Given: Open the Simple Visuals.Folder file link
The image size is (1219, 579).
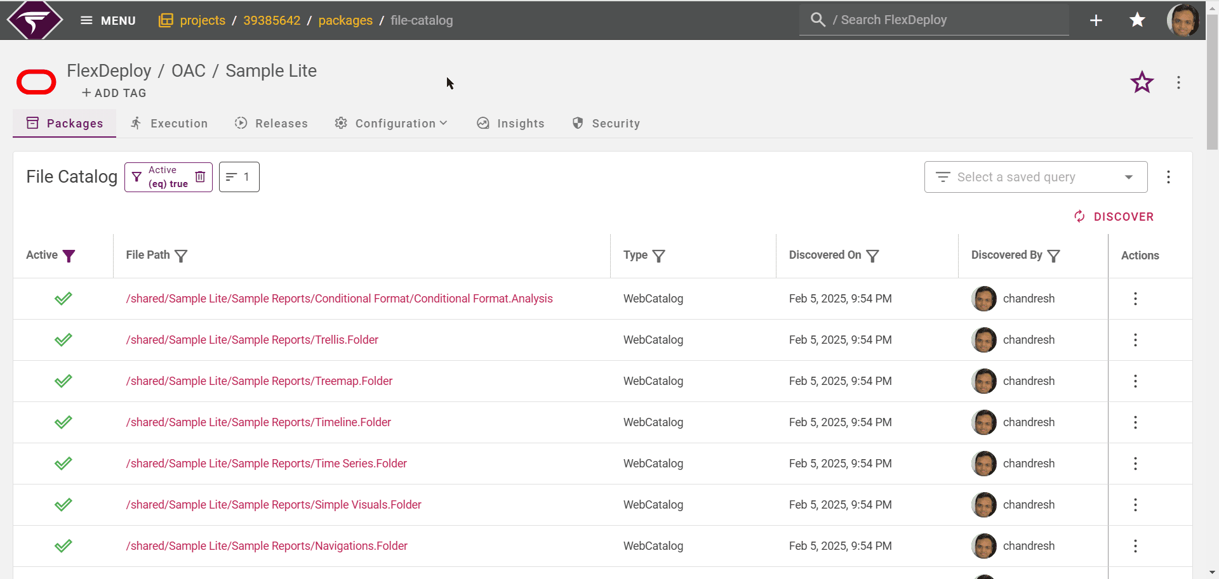Looking at the screenshot, I should coord(274,505).
